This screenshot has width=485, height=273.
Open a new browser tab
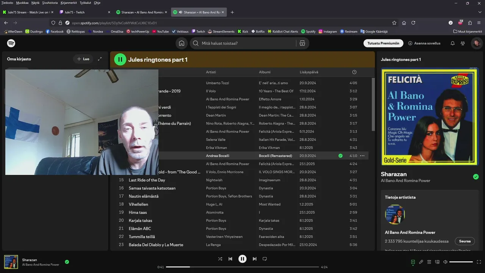click(x=232, y=12)
